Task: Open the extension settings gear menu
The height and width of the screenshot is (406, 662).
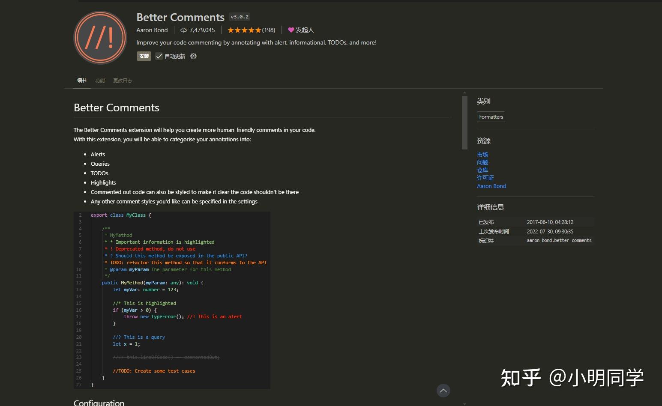Action: click(x=193, y=56)
